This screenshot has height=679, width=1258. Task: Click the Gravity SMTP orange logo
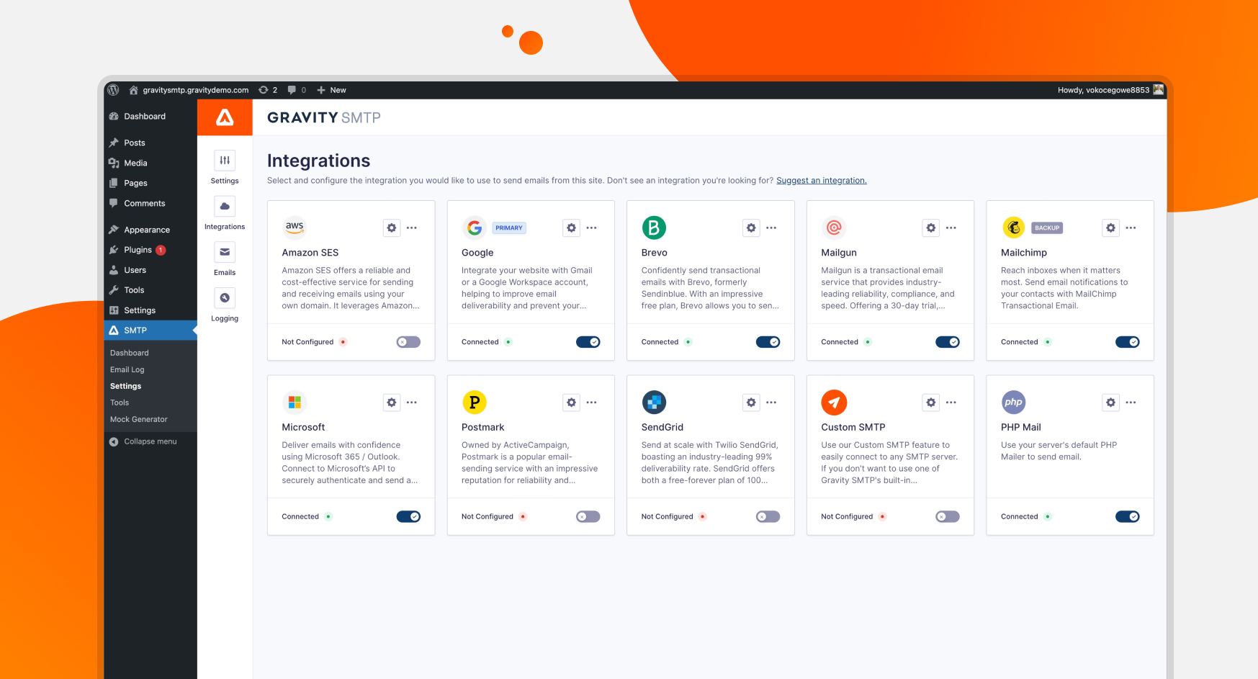pos(225,117)
